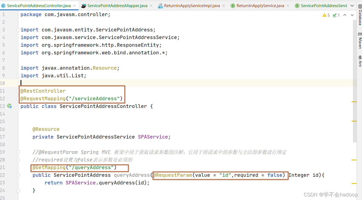This screenshot has width=362, height=200.
Task: Click the Spring bean gutter icon on line 13
Action: pyautogui.click(x=10, y=106)
